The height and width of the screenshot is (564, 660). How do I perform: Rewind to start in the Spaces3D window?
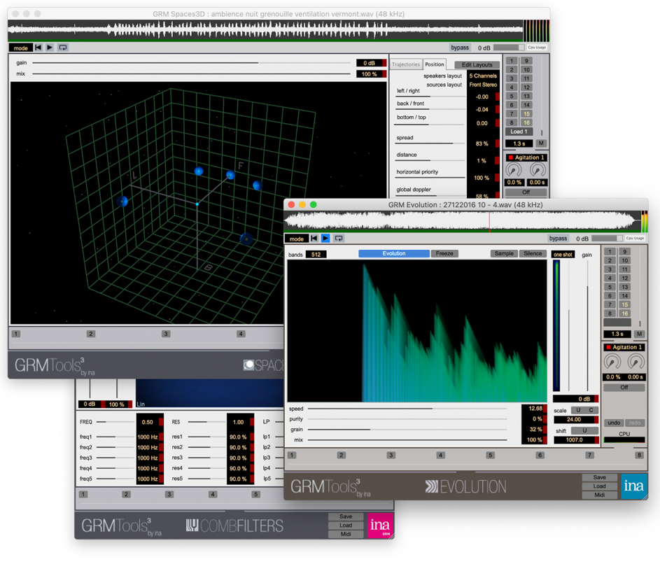(38, 47)
